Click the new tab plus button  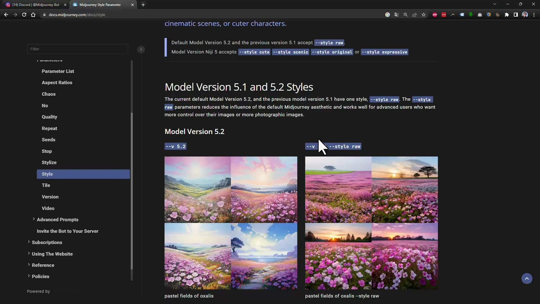[143, 5]
